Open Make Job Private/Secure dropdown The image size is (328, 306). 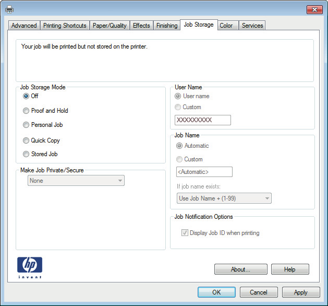tap(76, 181)
